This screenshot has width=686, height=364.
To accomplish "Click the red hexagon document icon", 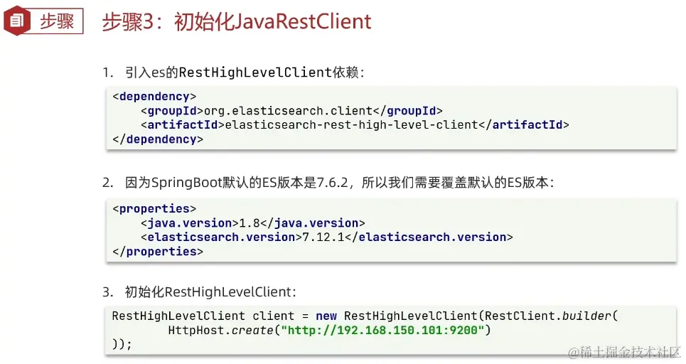I will [16, 21].
